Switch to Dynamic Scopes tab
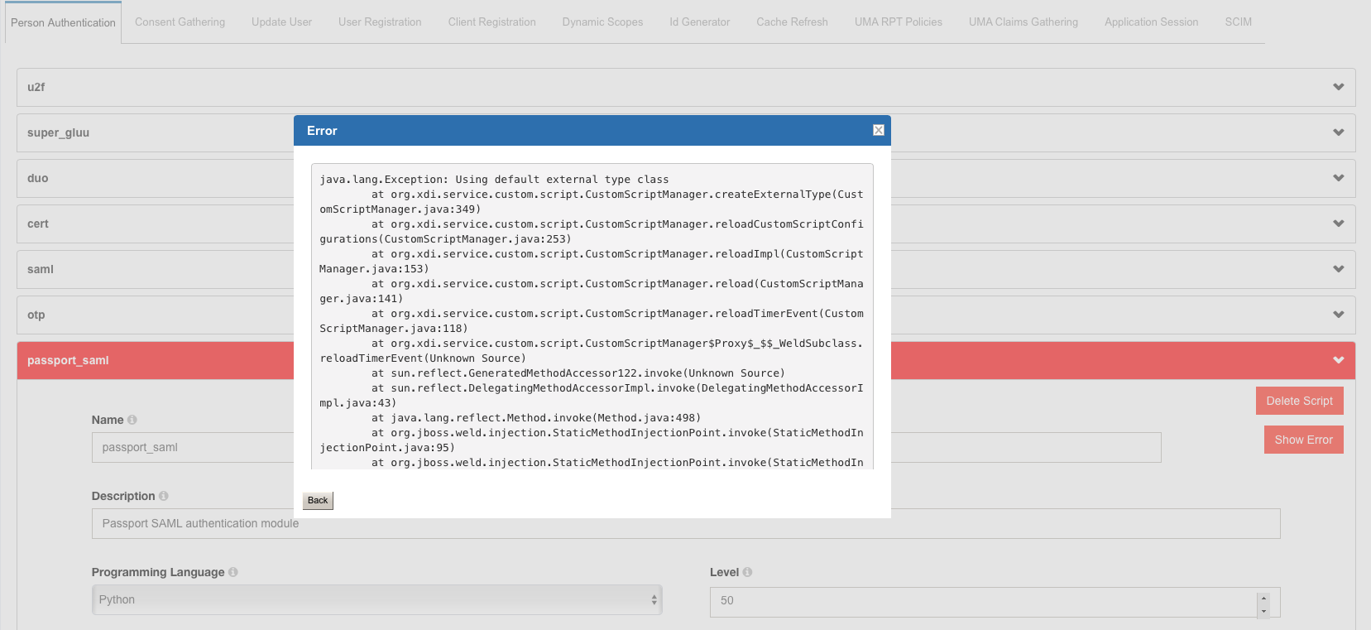Screen dimensions: 1371x630 click(x=602, y=22)
